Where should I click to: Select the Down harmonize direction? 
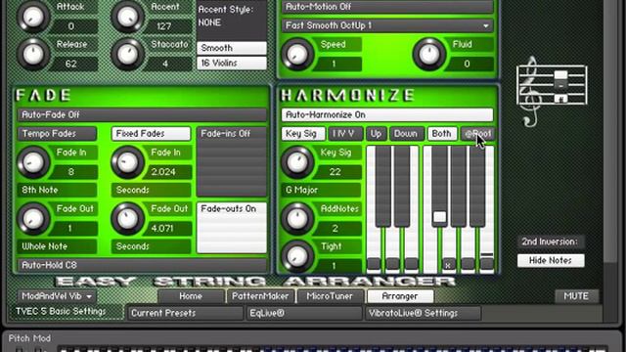click(407, 134)
